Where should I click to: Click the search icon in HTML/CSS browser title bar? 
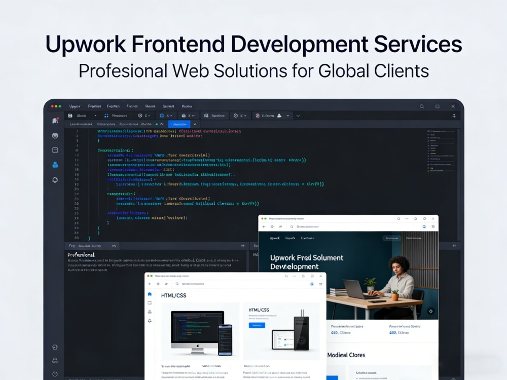tap(286, 276)
